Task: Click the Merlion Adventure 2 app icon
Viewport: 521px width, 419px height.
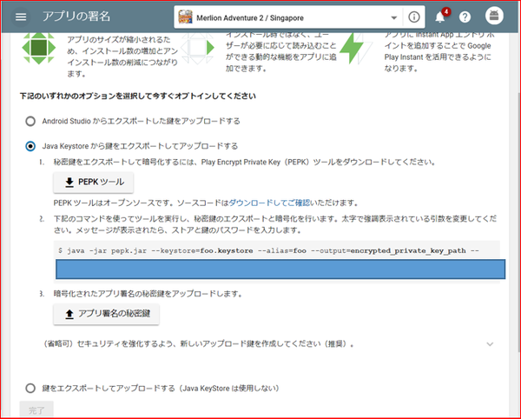Action: (185, 17)
